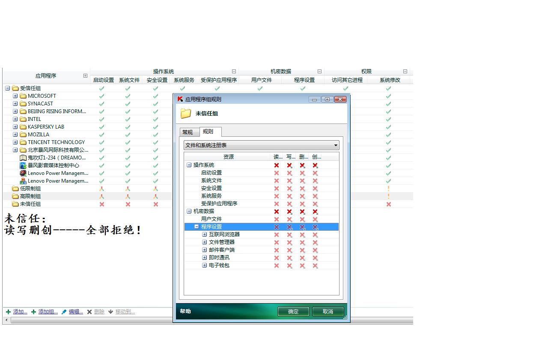548x343 pixels.
Task: Click the 高限制组 folder icon
Action: 15,196
